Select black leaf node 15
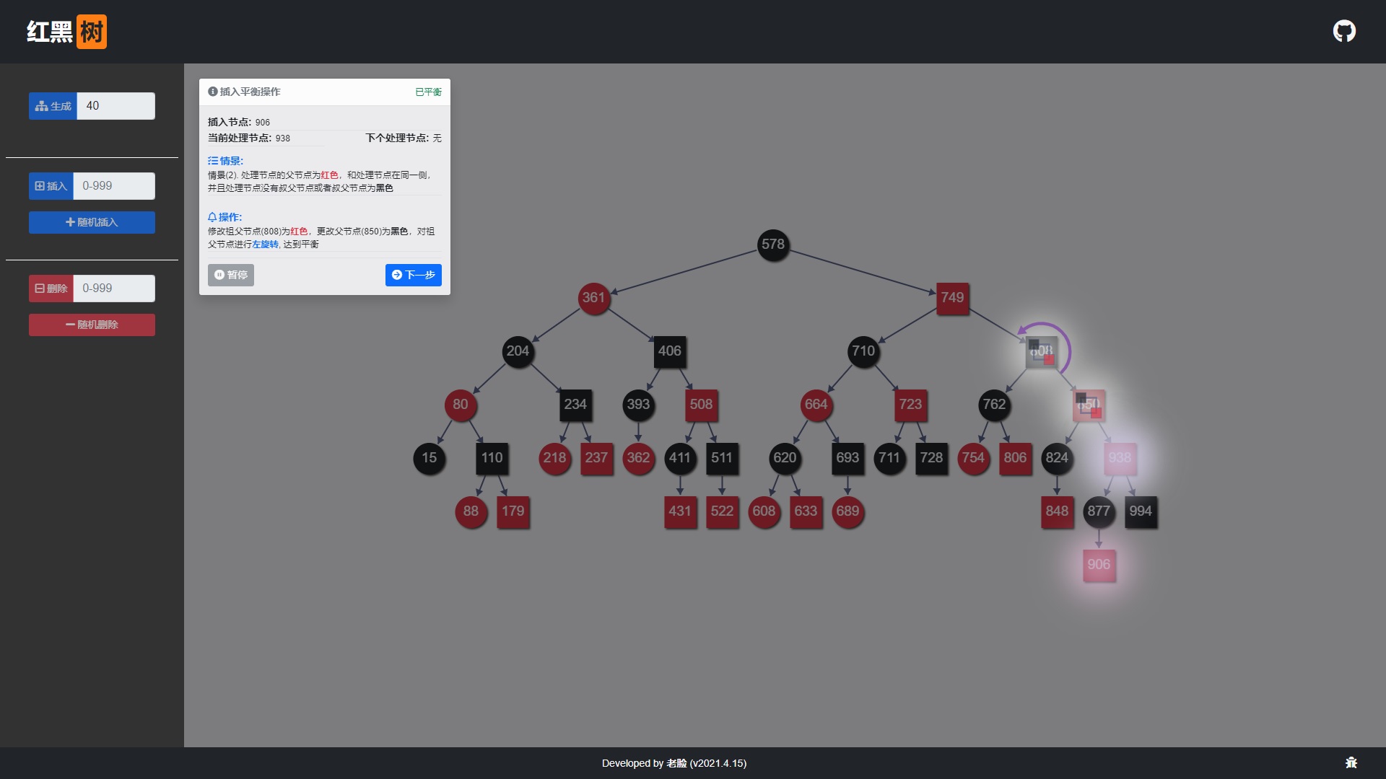 (x=430, y=458)
